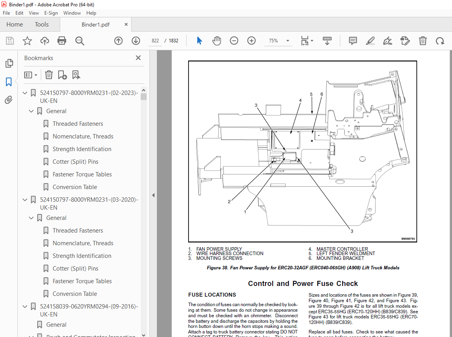Delete page with toolbar trash icon

[x=423, y=41]
